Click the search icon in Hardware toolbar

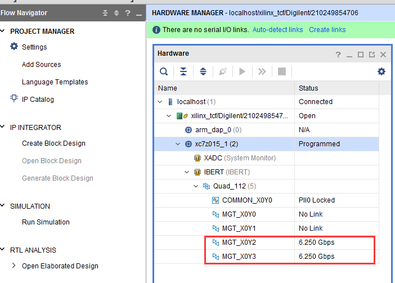tap(164, 72)
